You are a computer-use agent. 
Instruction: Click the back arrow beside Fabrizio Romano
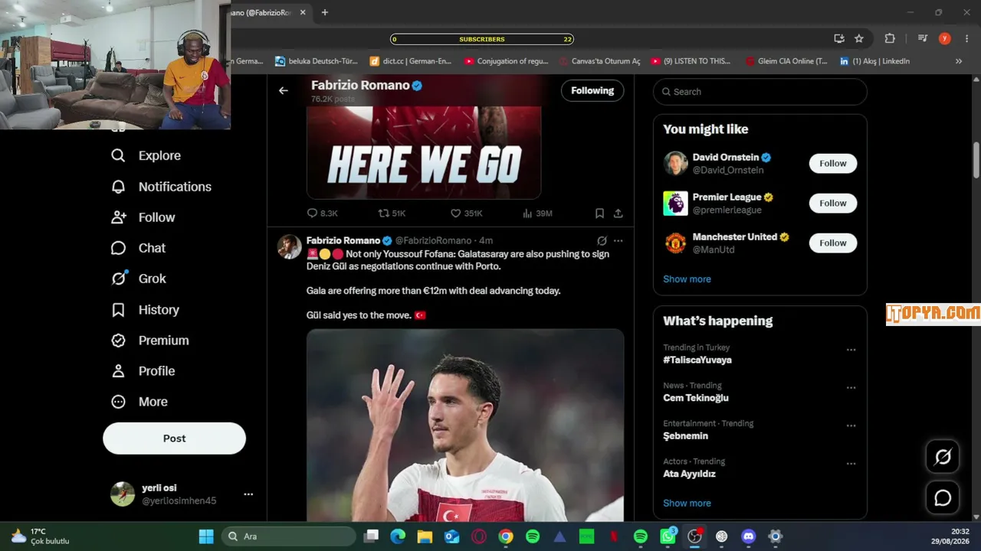click(284, 90)
